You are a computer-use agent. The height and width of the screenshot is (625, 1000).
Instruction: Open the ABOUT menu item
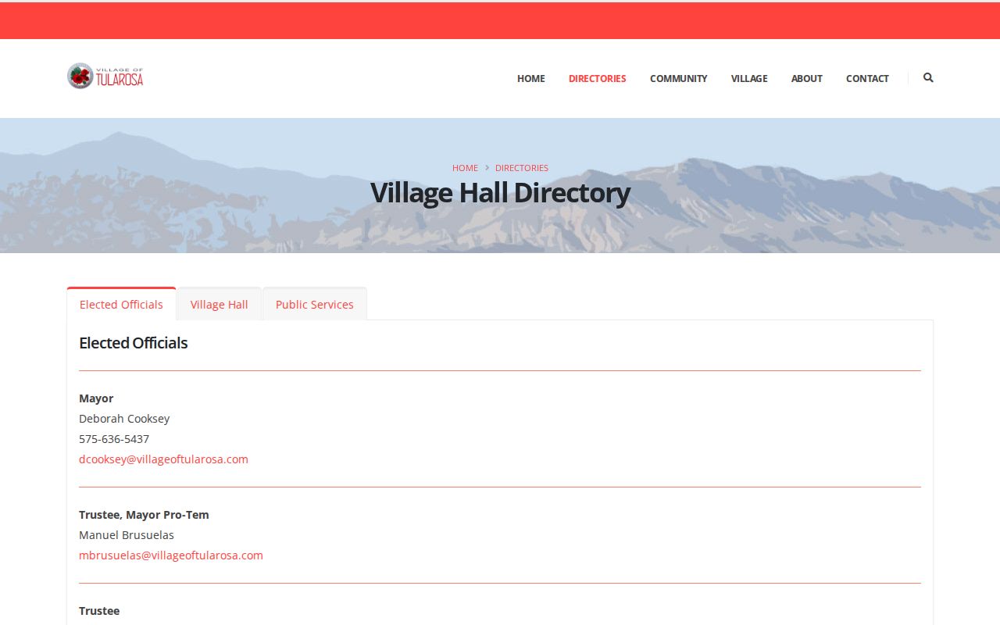(807, 78)
